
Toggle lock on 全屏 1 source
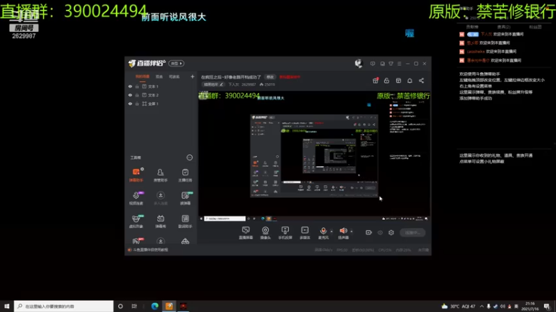click(x=137, y=103)
